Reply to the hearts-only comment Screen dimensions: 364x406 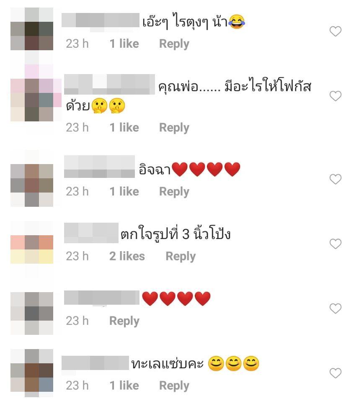(x=124, y=321)
